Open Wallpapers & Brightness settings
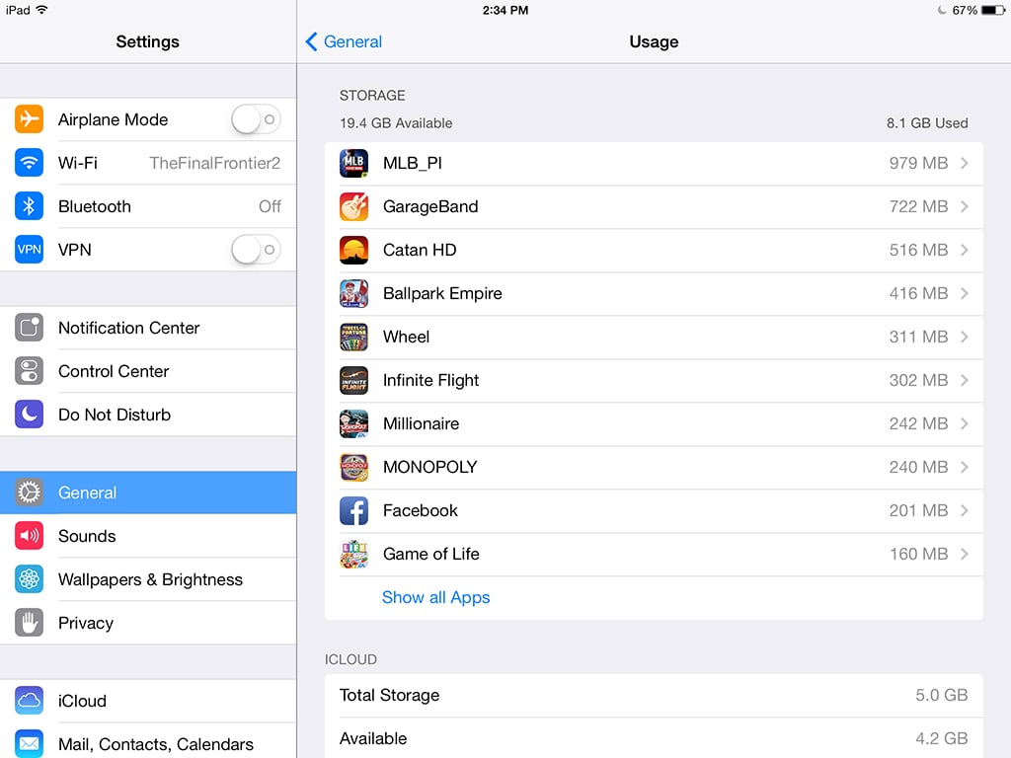This screenshot has height=758, width=1011. [148, 579]
